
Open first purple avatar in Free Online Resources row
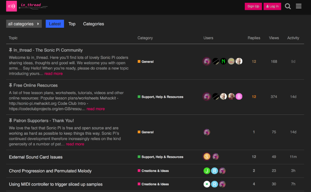pos(207,97)
